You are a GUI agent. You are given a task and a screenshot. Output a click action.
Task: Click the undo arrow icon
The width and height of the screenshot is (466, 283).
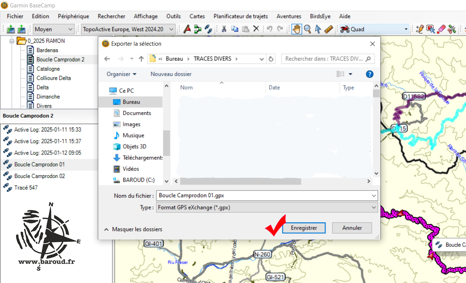pyautogui.click(x=270, y=29)
